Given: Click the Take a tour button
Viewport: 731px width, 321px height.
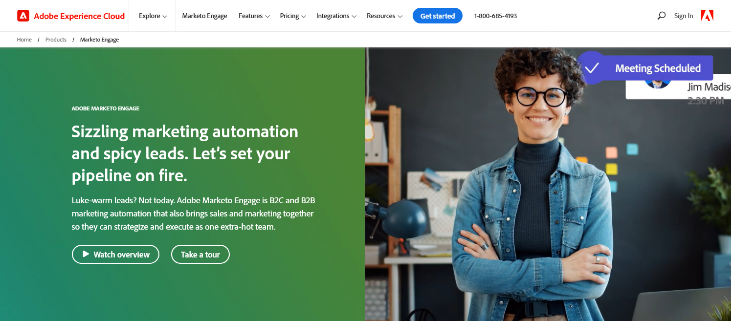Looking at the screenshot, I should pyautogui.click(x=200, y=254).
